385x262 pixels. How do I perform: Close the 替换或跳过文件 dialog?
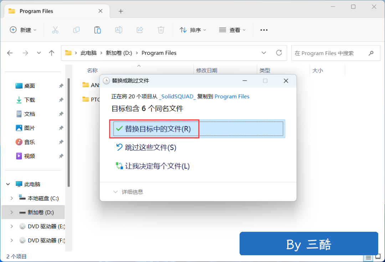[286, 81]
